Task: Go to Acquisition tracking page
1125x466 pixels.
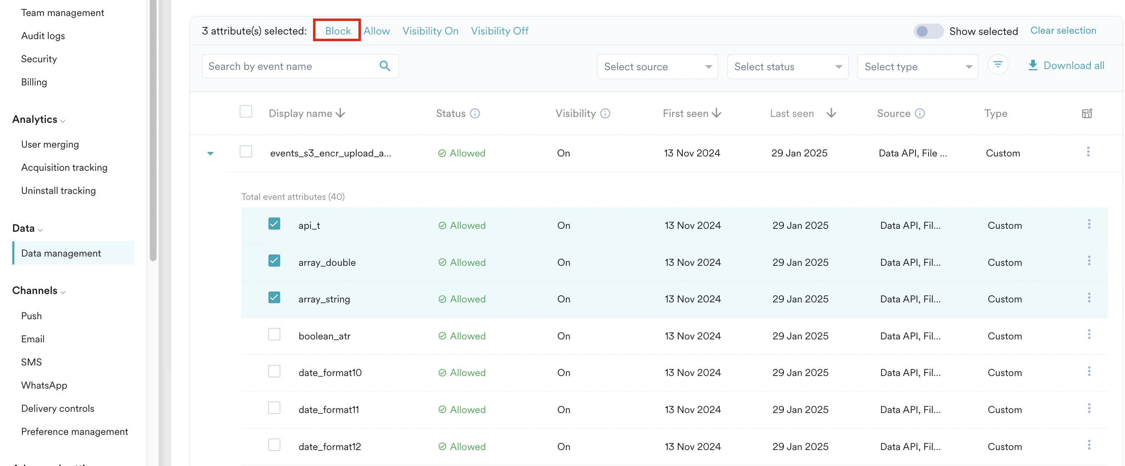Action: 64,168
